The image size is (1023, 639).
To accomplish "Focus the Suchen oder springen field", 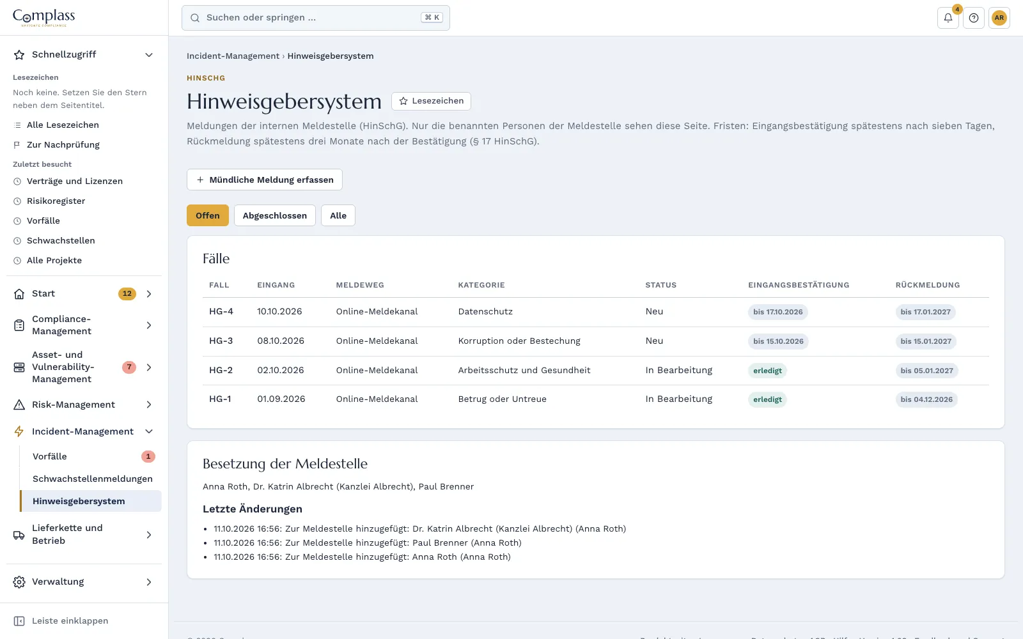I will click(316, 18).
